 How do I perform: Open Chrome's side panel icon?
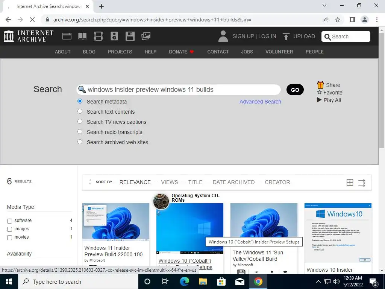353,20
